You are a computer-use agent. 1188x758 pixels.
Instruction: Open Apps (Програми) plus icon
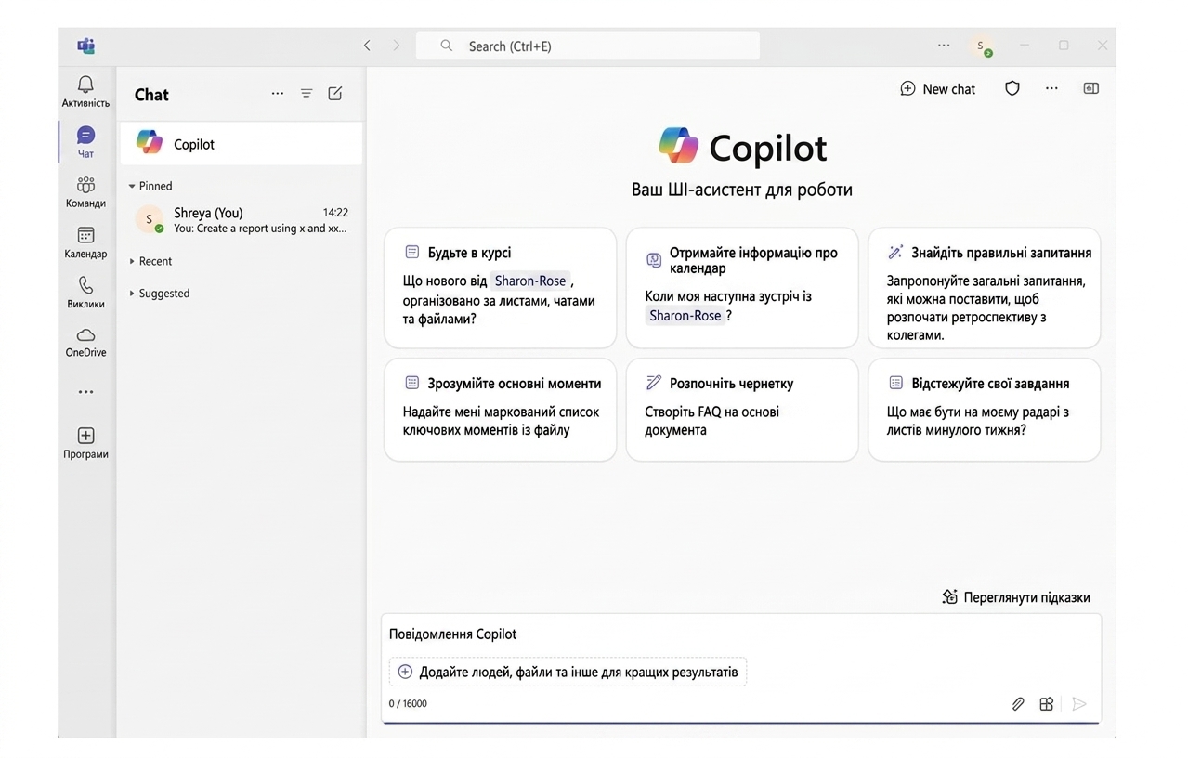click(x=85, y=436)
